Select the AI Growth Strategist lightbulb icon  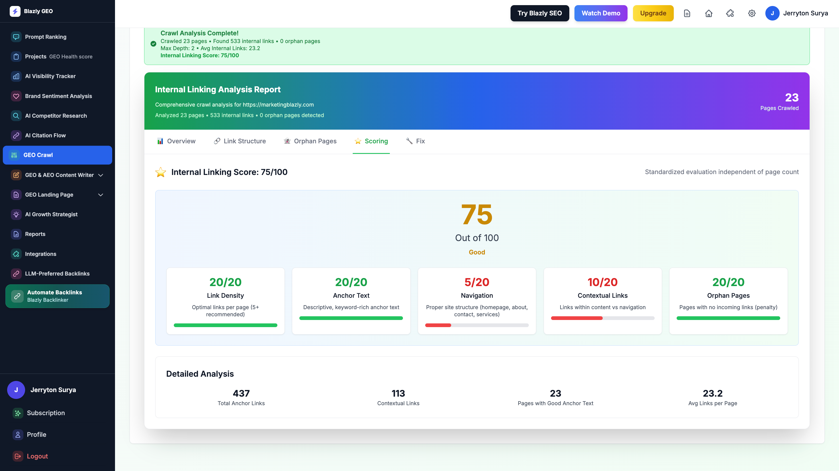(16, 214)
